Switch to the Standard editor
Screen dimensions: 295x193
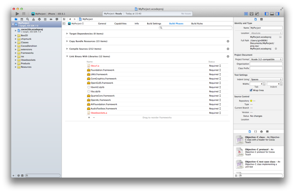click(x=246, y=14)
